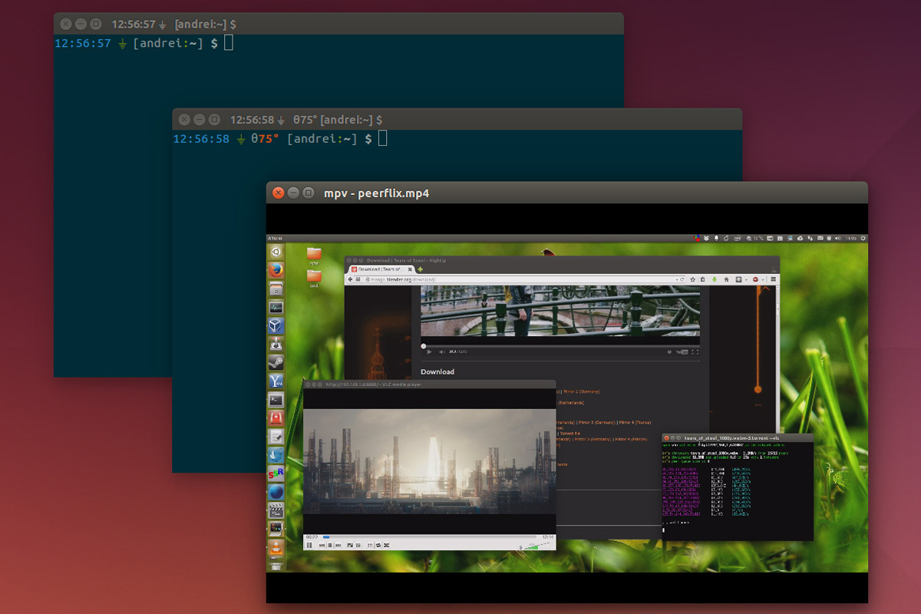Enable random playback in VLC
The width and height of the screenshot is (921, 614).
pos(386,545)
